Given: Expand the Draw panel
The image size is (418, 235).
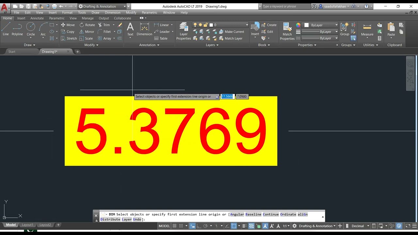Looking at the screenshot, I should [29, 45].
